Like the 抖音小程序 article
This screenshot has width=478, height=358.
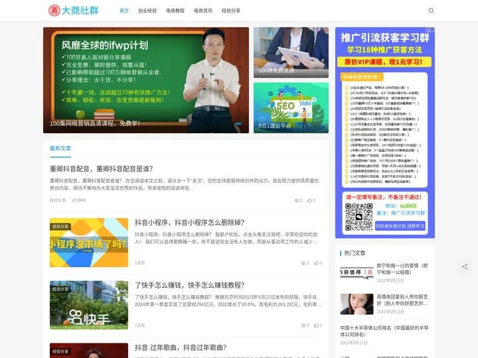[316, 263]
